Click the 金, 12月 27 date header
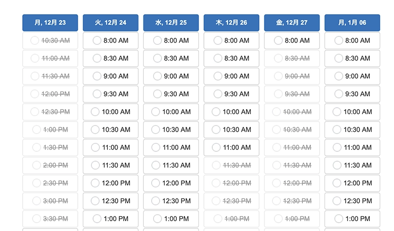 pyautogui.click(x=292, y=23)
